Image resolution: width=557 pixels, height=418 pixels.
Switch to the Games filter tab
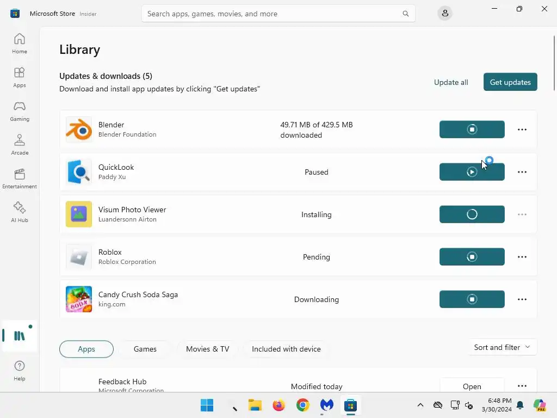(x=145, y=349)
